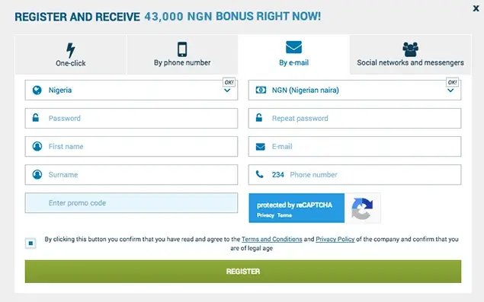Click the phone handset icon beside 234

tap(260, 174)
